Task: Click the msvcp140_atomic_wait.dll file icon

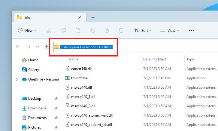Action: 68,115
